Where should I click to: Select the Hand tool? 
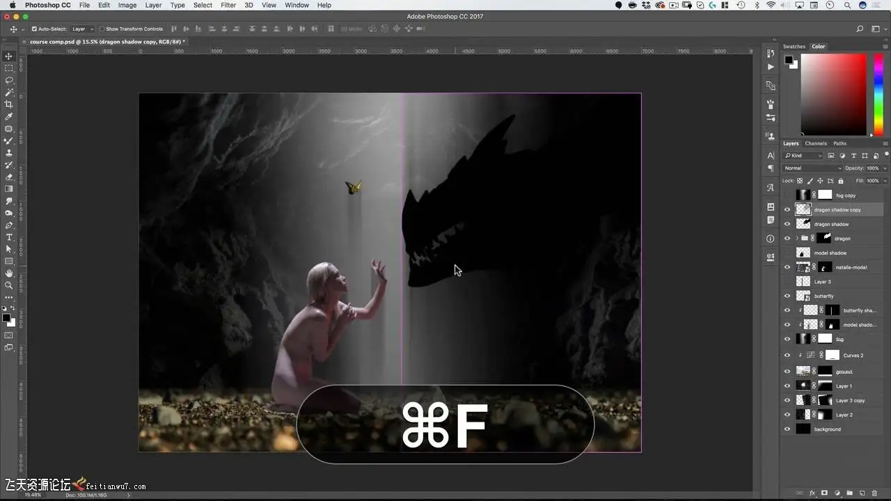coord(9,273)
